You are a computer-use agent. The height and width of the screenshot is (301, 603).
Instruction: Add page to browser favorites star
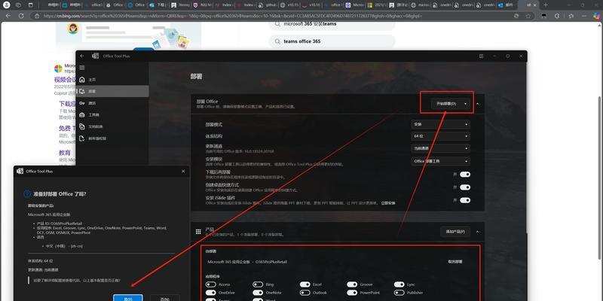click(x=528, y=16)
